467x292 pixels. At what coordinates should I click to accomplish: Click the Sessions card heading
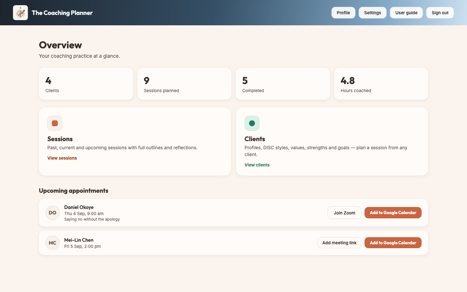[x=60, y=139]
